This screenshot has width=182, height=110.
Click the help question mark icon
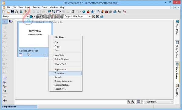(x=119, y=12)
